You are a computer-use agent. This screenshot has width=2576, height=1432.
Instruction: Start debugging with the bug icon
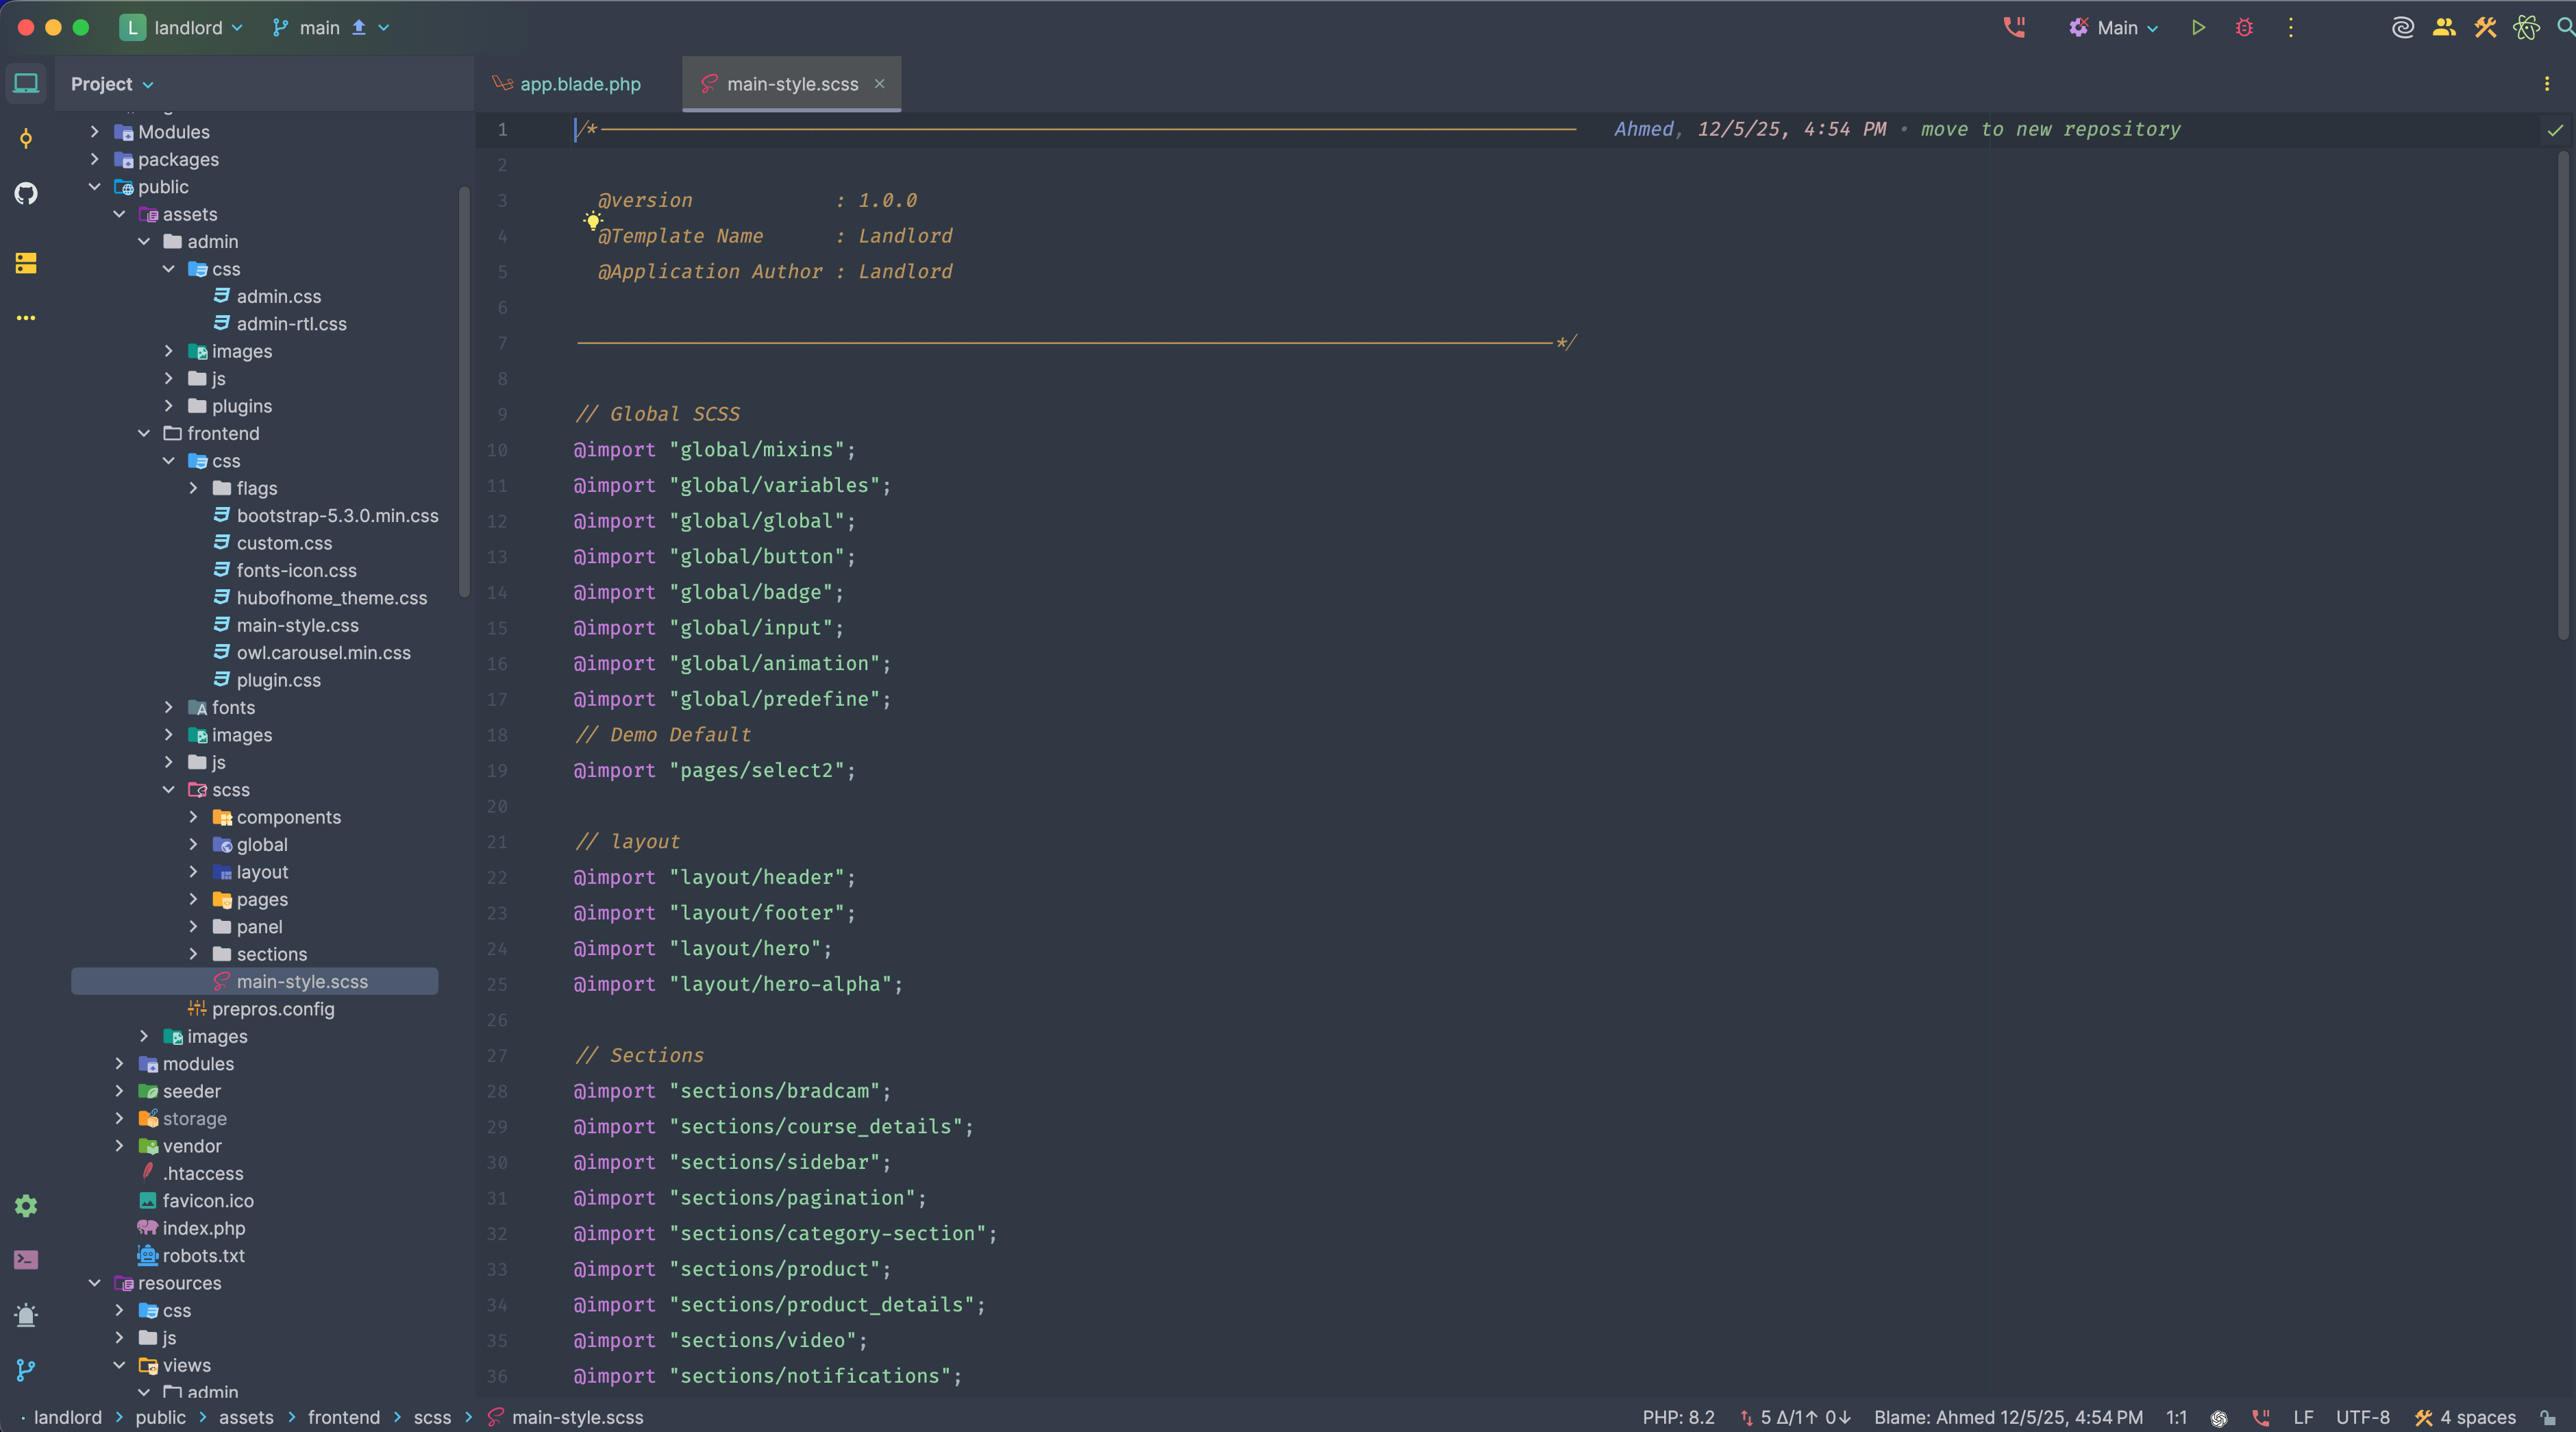pos(2243,28)
